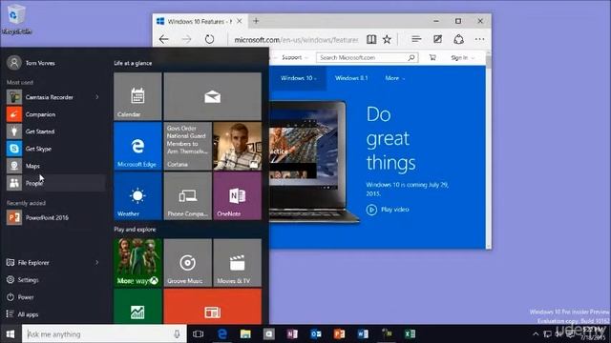Show hidden system tray icons
611x343 pixels.
coord(536,333)
